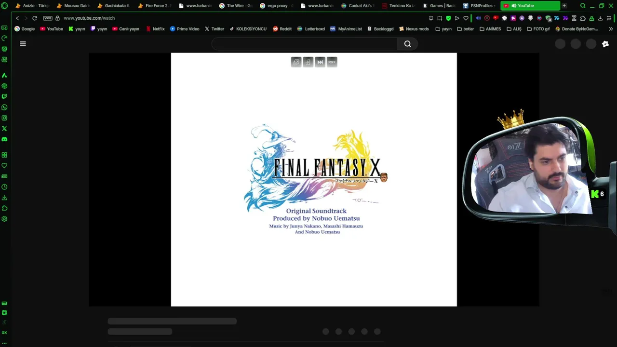Open Reddit bookmark
This screenshot has height=347, width=617.
click(282, 29)
